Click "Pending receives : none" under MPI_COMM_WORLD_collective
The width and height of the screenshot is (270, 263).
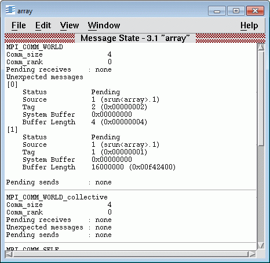pyautogui.click(x=59, y=220)
